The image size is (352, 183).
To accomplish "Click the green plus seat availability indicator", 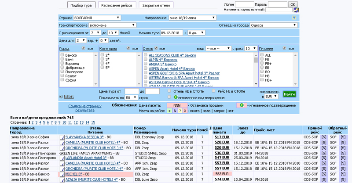I will [169, 111].
